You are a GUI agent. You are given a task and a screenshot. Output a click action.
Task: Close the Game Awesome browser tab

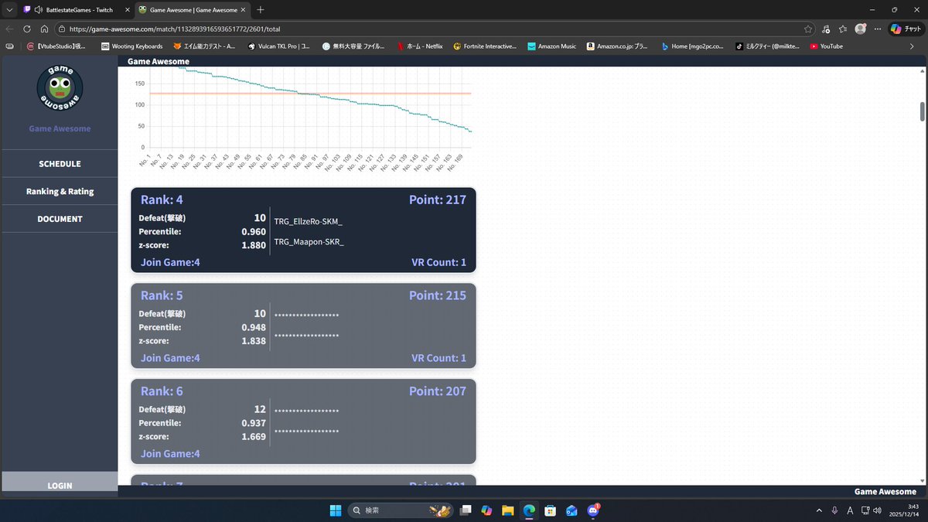point(243,10)
